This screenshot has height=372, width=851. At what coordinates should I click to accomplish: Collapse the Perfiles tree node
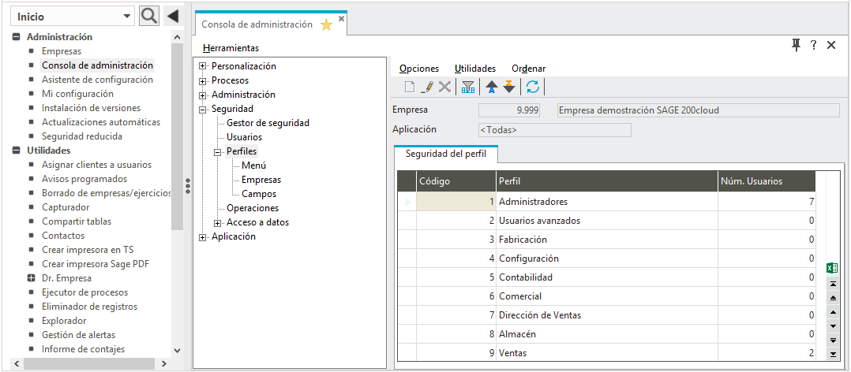[218, 151]
